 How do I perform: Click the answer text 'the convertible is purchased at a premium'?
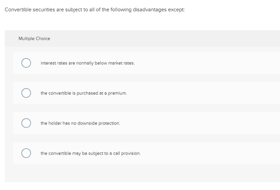point(84,93)
